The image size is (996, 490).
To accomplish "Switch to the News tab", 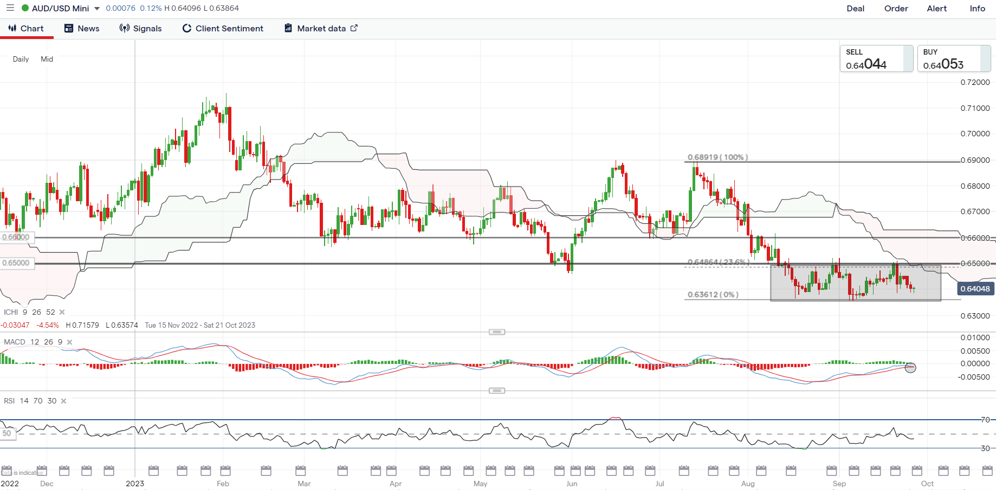I will pos(82,29).
